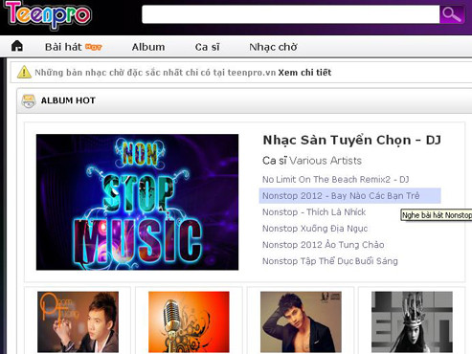472x354 pixels.
Task: Go to the home icon in the navbar
Action: coord(17,46)
